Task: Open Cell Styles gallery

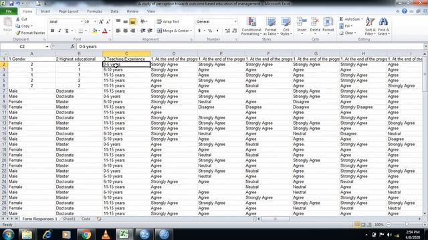Action: [x=286, y=26]
